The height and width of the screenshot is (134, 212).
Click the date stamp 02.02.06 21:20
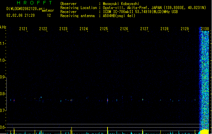pos(21,15)
